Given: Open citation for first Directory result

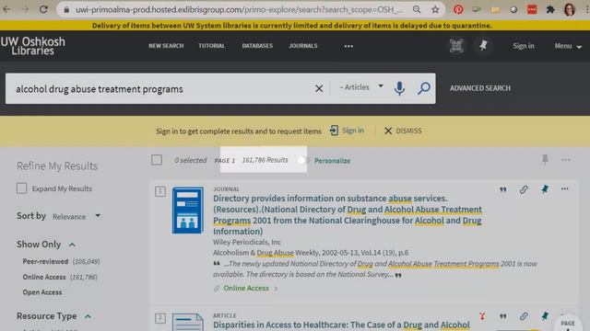Looking at the screenshot, I should coord(502,190).
